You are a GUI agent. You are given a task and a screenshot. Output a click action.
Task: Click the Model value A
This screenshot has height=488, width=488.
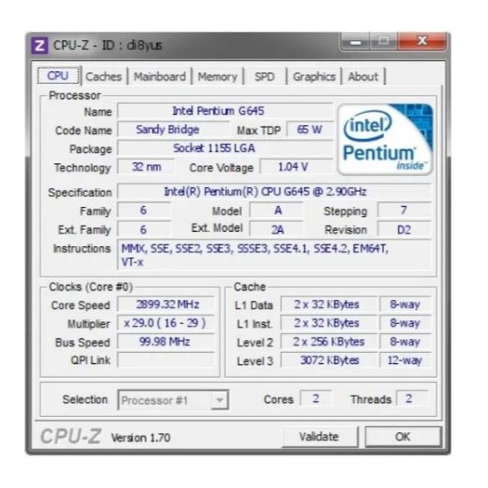click(x=276, y=211)
